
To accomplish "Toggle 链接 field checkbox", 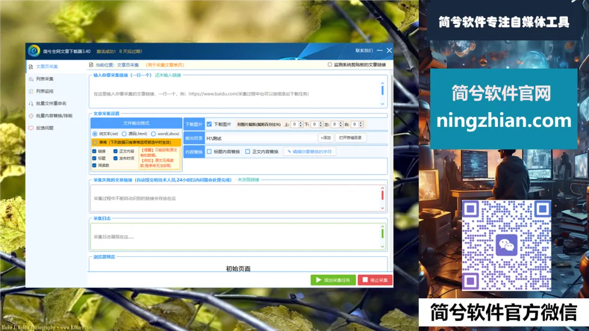I will point(94,151).
